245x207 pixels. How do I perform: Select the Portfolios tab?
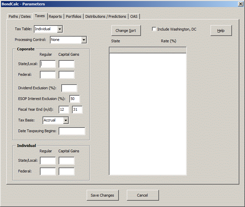[x=73, y=16]
